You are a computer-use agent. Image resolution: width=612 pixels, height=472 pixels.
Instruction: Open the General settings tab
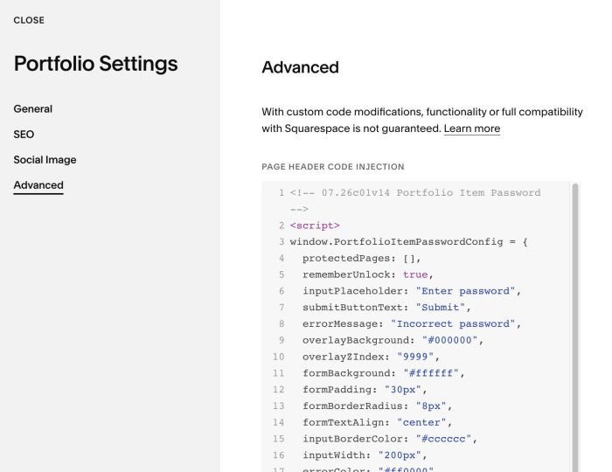[33, 109]
